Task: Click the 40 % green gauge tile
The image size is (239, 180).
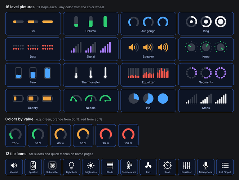Action: [38, 135]
